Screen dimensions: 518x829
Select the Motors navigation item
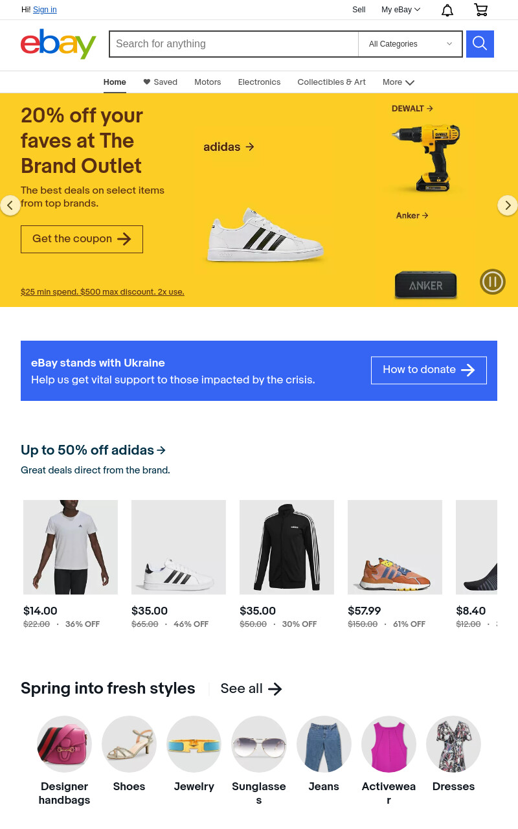[208, 82]
